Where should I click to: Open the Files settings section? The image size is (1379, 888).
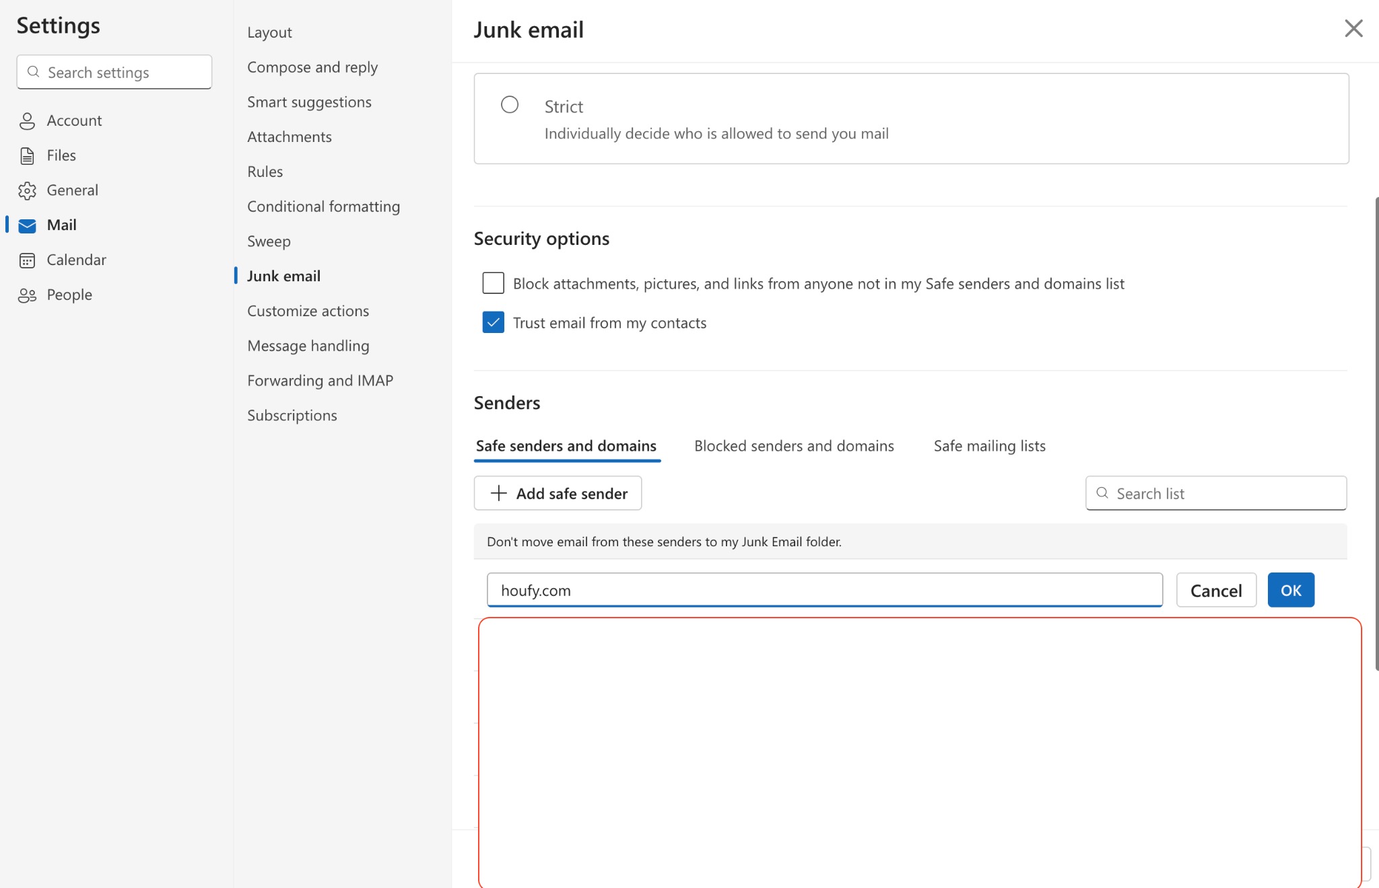coord(61,155)
